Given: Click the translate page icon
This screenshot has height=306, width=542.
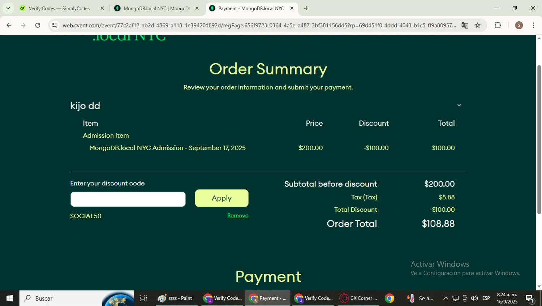Looking at the screenshot, I should (x=465, y=25).
